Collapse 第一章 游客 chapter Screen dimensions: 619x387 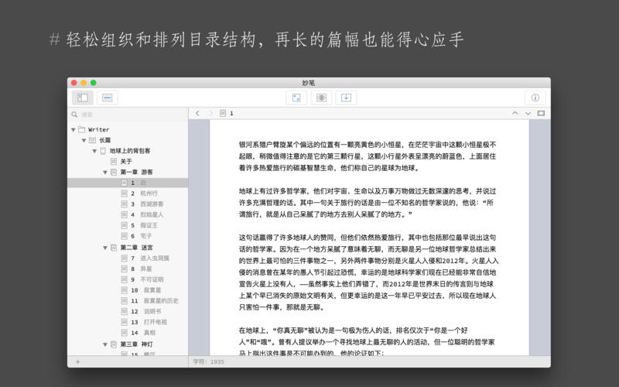105,172
